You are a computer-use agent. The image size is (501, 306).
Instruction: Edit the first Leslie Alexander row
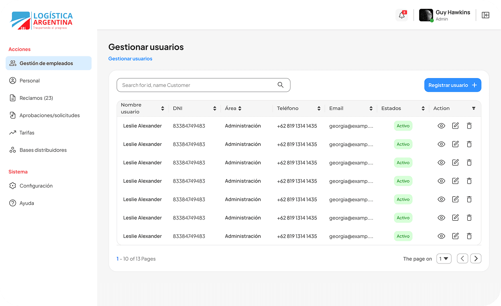point(455,126)
